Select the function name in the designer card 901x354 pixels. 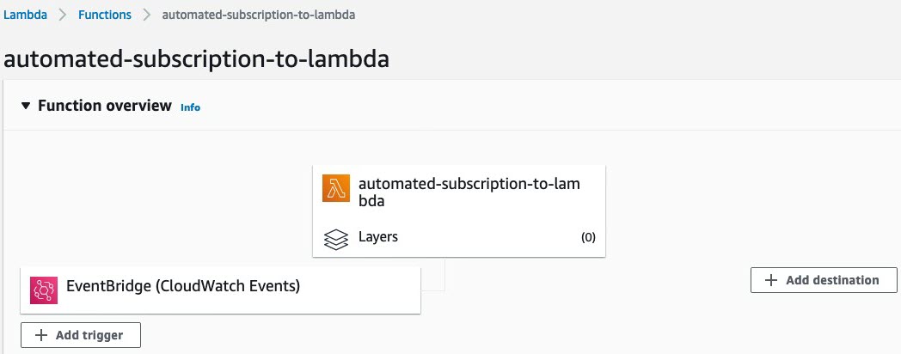point(469,192)
